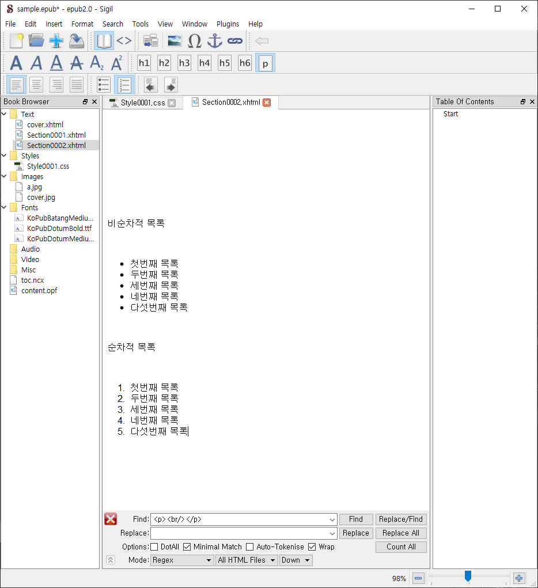Click the Replace All button
The width and height of the screenshot is (538, 588).
pyautogui.click(x=401, y=533)
